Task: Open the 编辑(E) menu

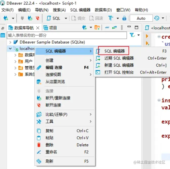Action: tap(24, 10)
